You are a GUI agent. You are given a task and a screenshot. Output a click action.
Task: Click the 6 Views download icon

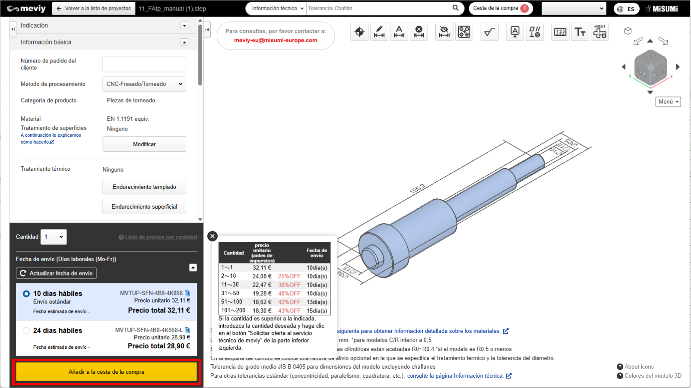click(x=599, y=32)
